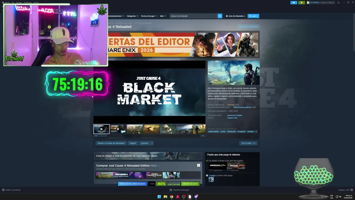The height and width of the screenshot is (200, 355).
Task: Open Google Chrome from the taskbar
Action: 171,197
